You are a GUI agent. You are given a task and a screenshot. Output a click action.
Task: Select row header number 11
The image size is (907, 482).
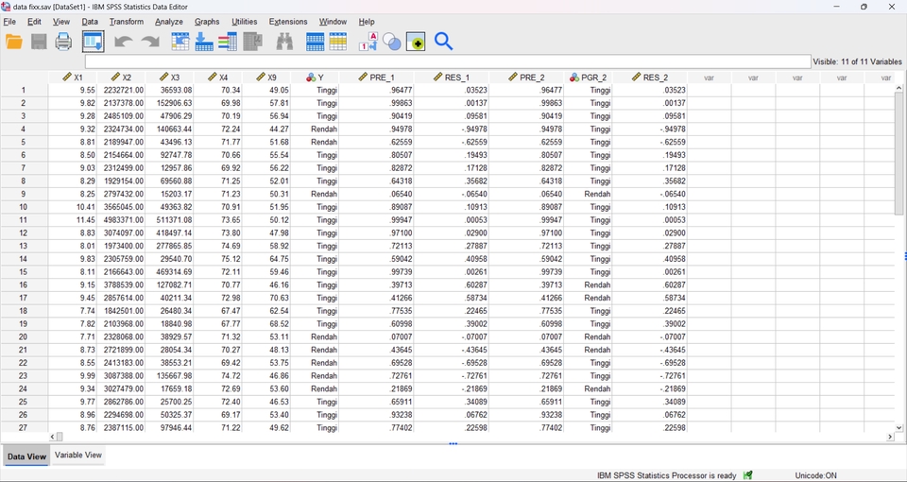pos(24,220)
